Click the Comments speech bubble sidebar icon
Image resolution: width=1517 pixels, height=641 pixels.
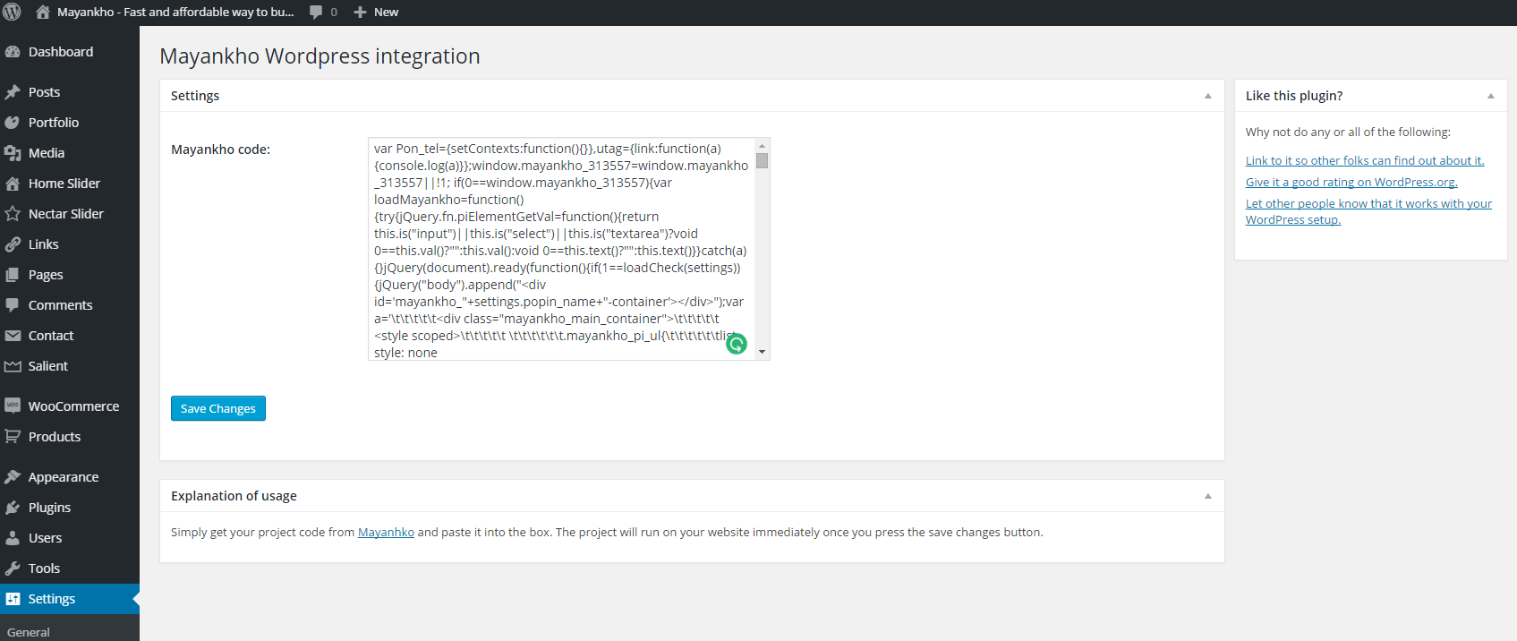coord(13,305)
